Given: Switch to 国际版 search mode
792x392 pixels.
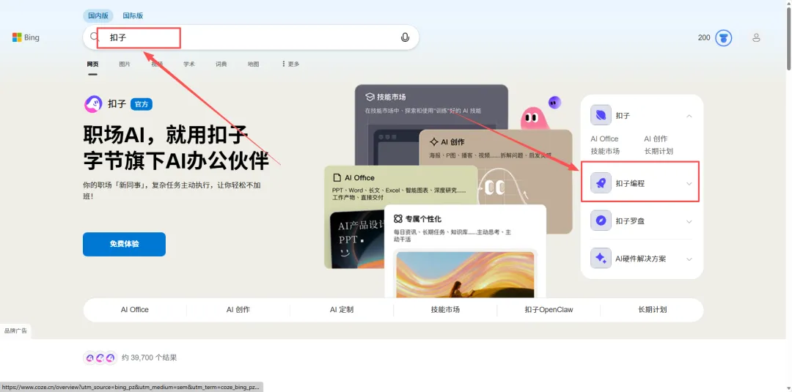Looking at the screenshot, I should tap(133, 15).
